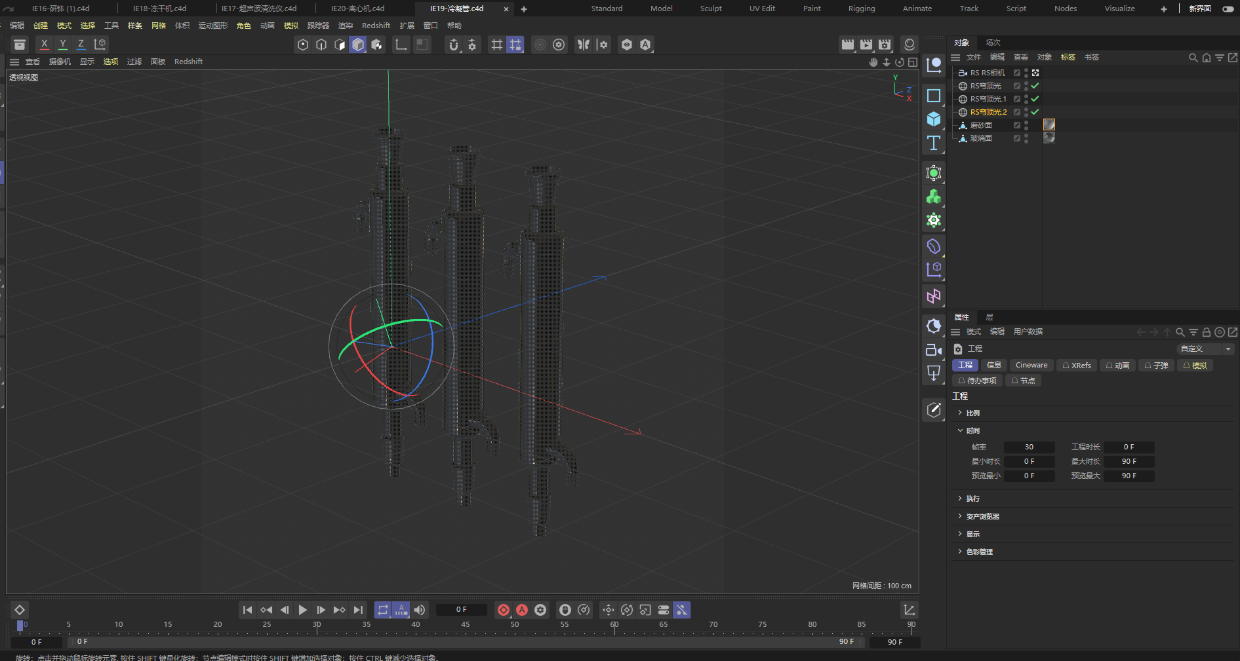Open render view clapperboard icon
Image resolution: width=1240 pixels, height=661 pixels.
[848, 45]
